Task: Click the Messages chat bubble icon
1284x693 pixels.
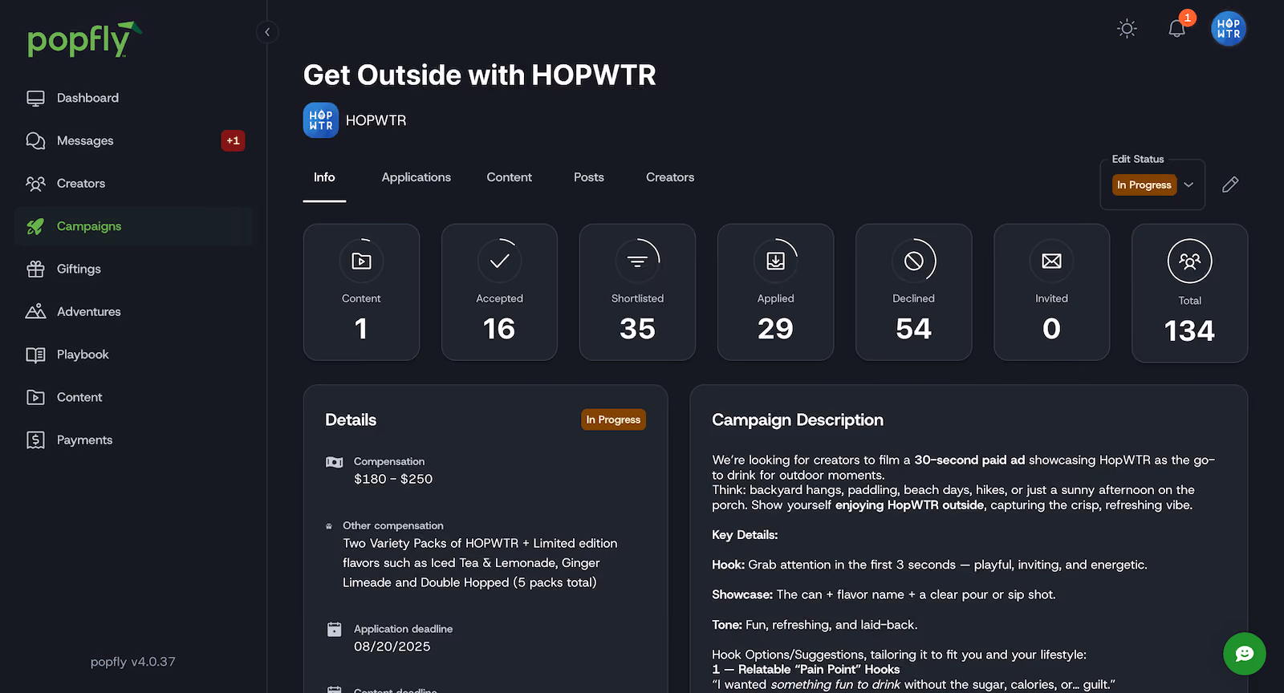Action: tap(35, 140)
